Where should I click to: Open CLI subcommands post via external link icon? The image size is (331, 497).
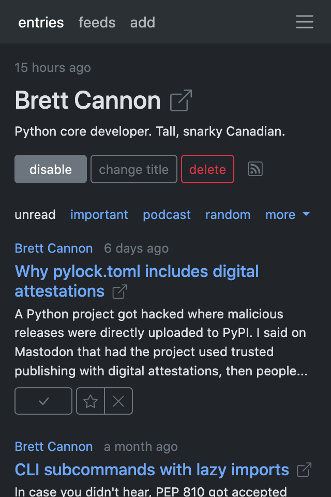pyautogui.click(x=305, y=470)
